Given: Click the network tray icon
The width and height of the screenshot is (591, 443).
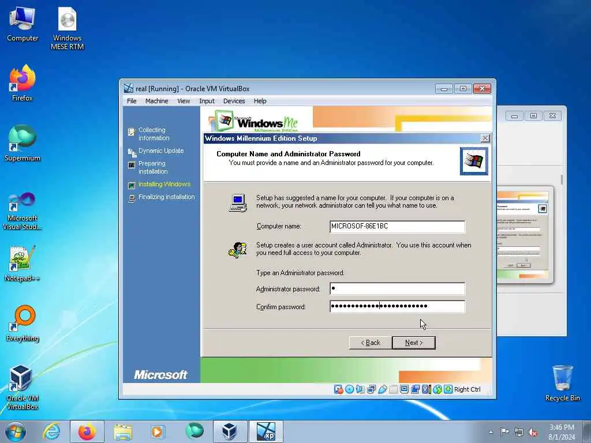Looking at the screenshot, I should (519, 432).
